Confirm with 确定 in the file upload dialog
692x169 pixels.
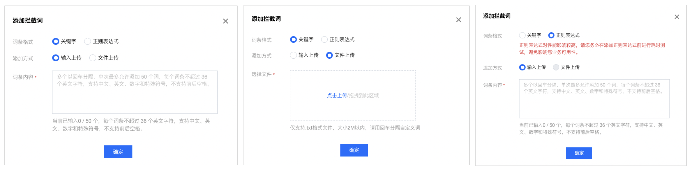(x=354, y=150)
